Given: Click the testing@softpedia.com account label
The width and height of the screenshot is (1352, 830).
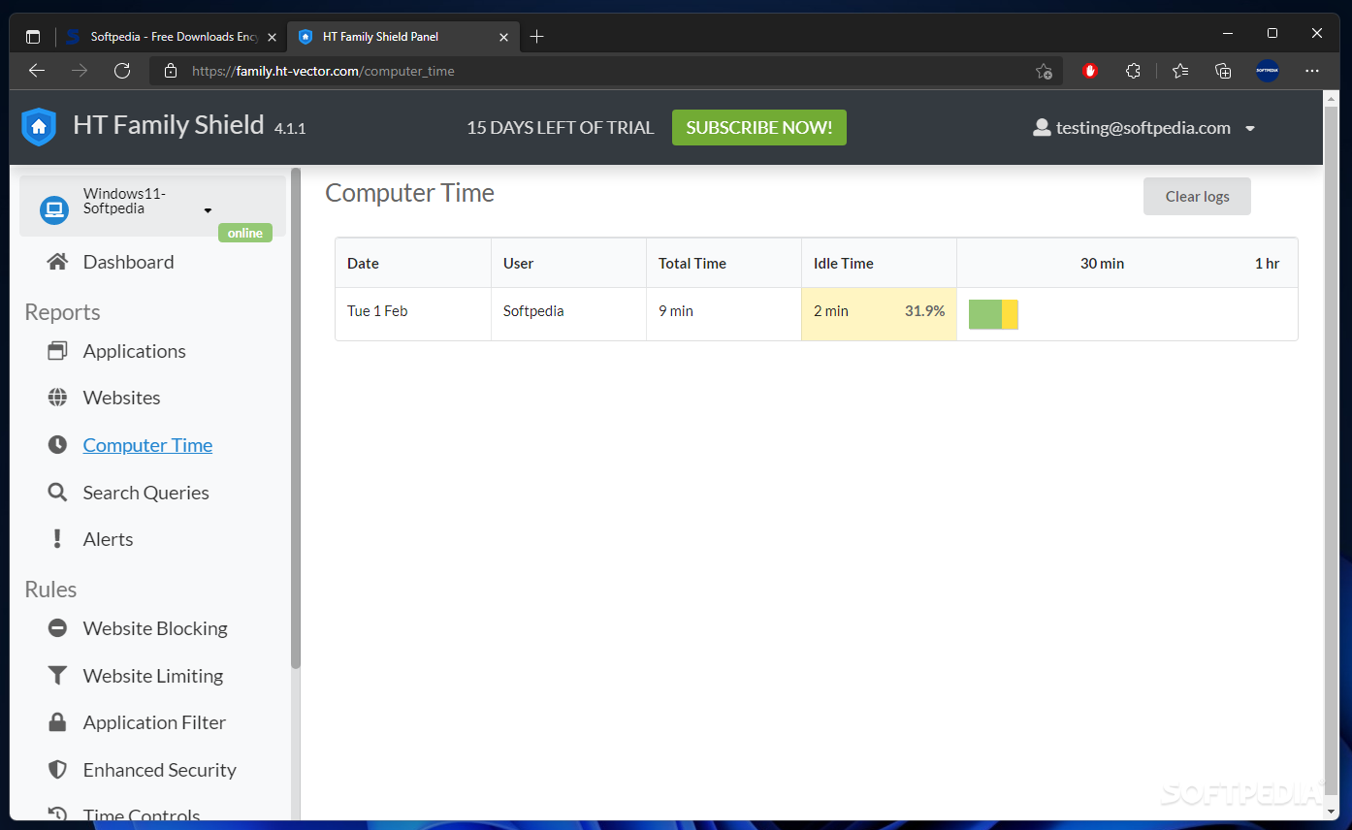Looking at the screenshot, I should (1143, 127).
